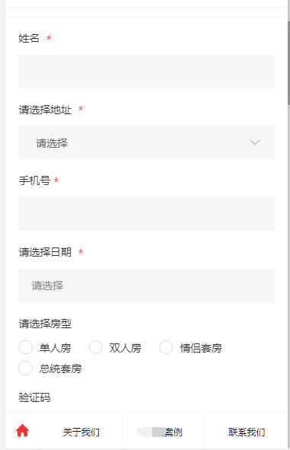Click the 双人房 label text
This screenshot has width=290, height=450.
point(126,348)
